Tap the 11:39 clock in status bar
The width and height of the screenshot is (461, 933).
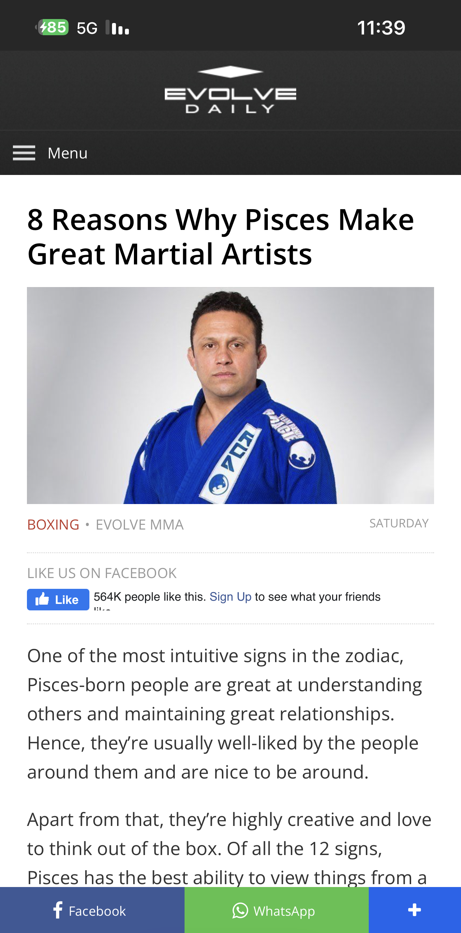coord(381,28)
